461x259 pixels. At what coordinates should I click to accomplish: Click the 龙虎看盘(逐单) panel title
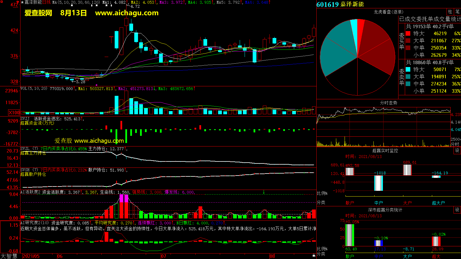coord(388,12)
